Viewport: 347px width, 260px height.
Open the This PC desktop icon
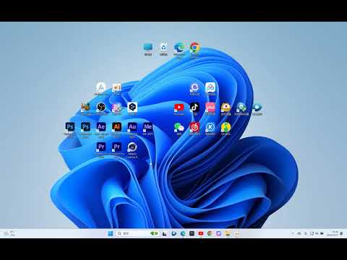[148, 49]
